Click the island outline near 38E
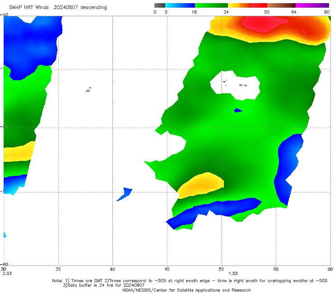The width and height of the screenshot is (334, 293). click(88, 90)
